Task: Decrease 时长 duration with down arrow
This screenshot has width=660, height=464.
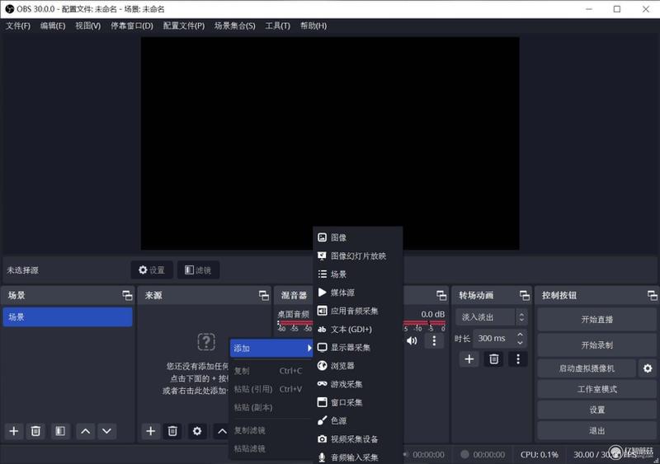Action: coord(521,343)
